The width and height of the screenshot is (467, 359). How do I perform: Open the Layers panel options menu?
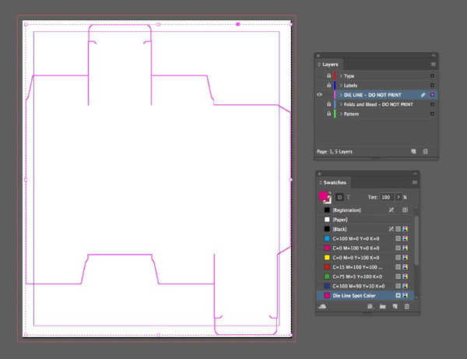point(433,64)
